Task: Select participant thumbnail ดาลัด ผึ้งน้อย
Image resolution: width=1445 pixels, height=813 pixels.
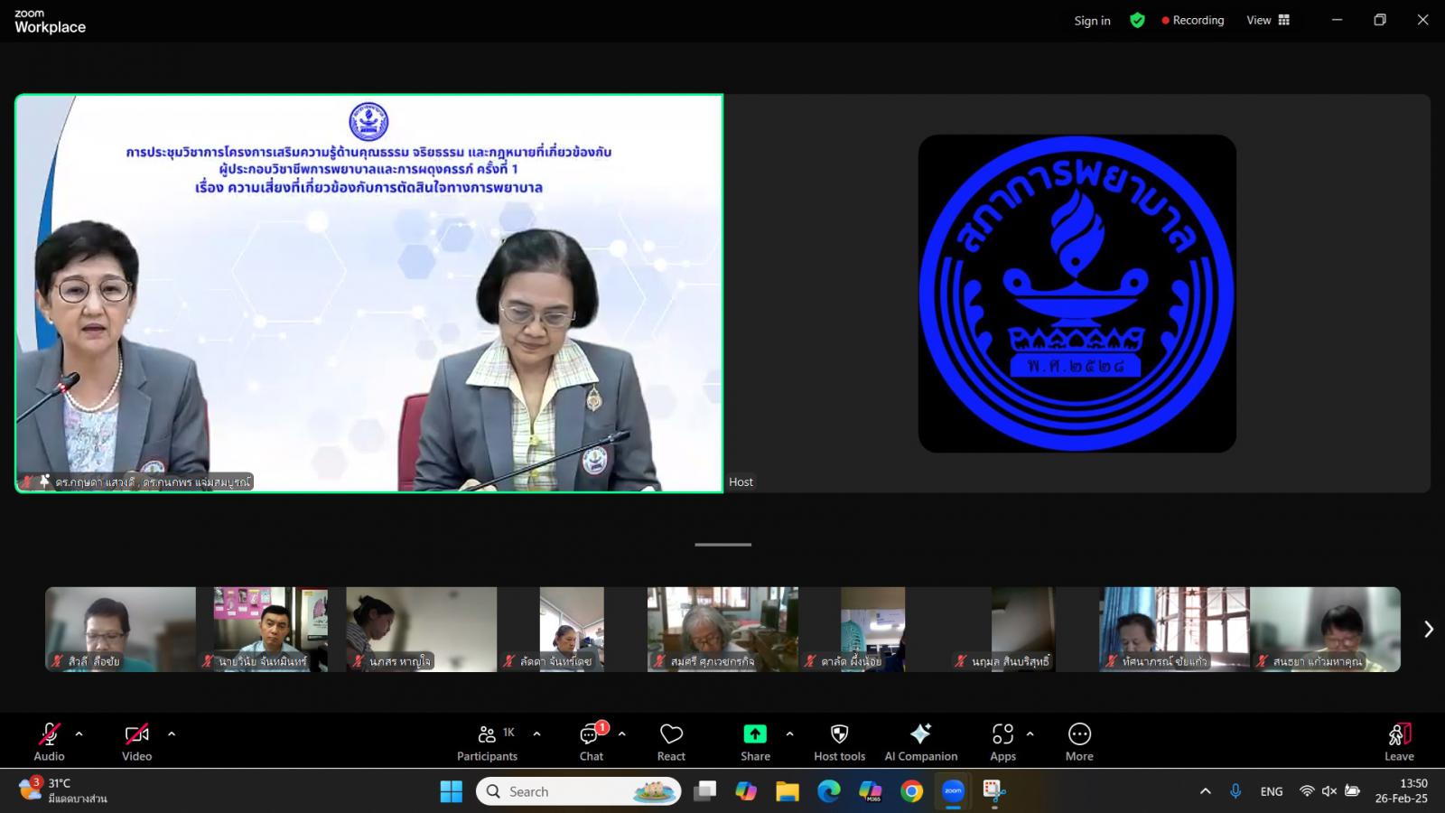Action: coord(873,629)
